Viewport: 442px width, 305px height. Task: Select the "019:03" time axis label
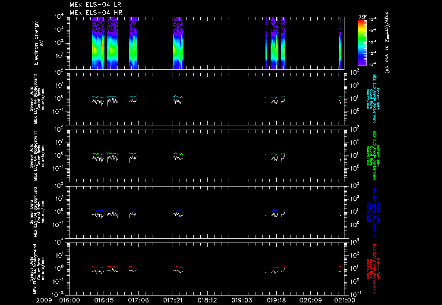[x=242, y=301]
